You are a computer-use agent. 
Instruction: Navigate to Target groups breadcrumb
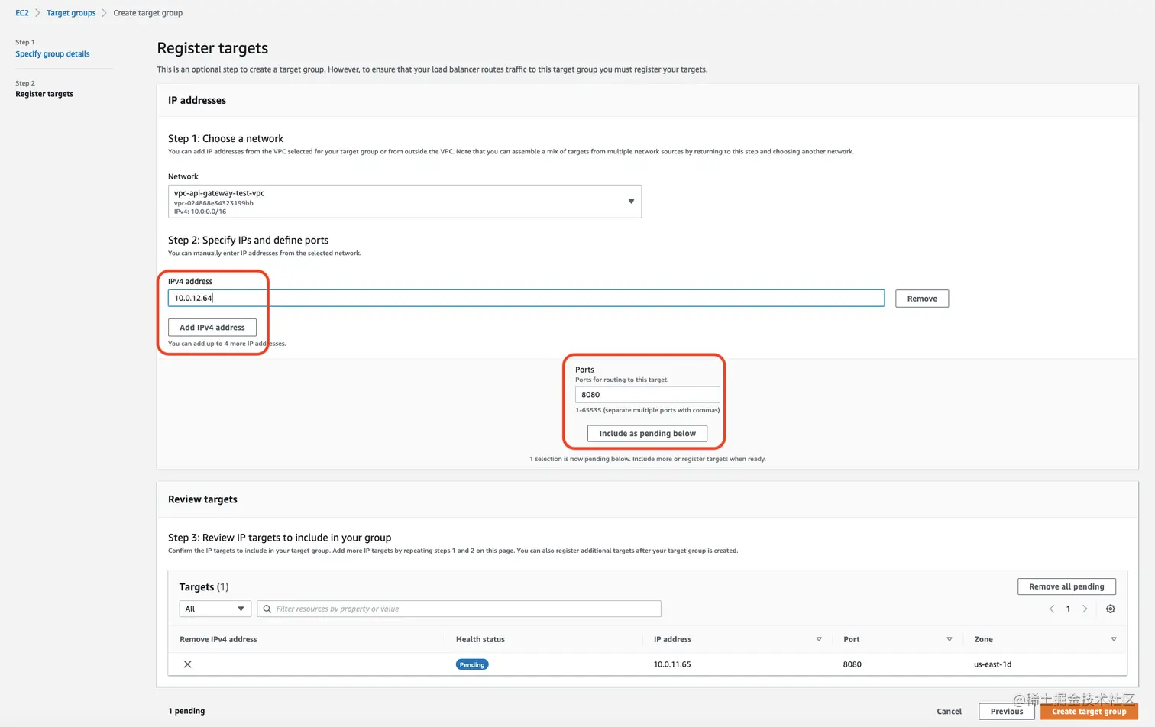[71, 13]
